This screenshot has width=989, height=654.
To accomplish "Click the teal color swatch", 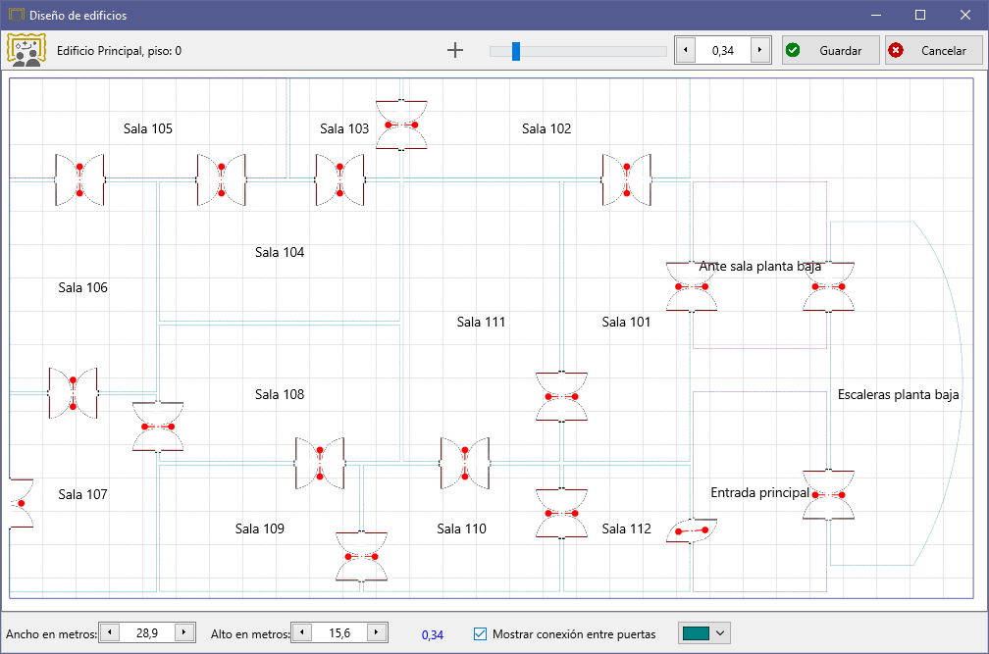I will (697, 633).
